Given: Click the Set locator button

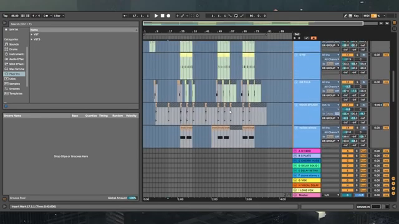Looking at the screenshot, I should (x=297, y=34).
